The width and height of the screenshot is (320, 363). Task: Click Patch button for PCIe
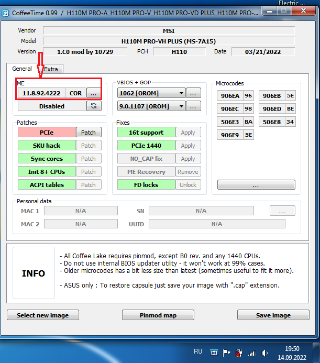pyautogui.click(x=89, y=133)
